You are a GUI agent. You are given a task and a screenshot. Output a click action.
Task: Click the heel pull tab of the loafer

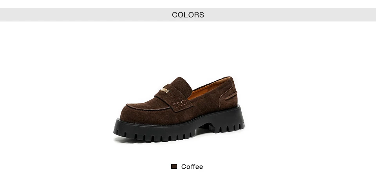[231, 95]
